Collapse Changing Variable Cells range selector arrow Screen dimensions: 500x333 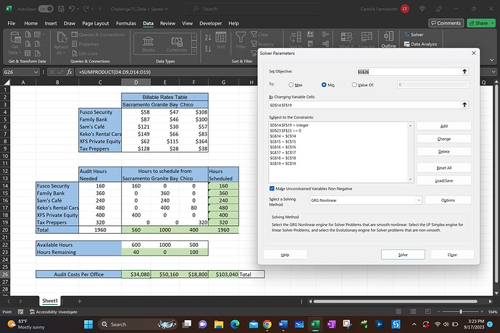(x=464, y=105)
